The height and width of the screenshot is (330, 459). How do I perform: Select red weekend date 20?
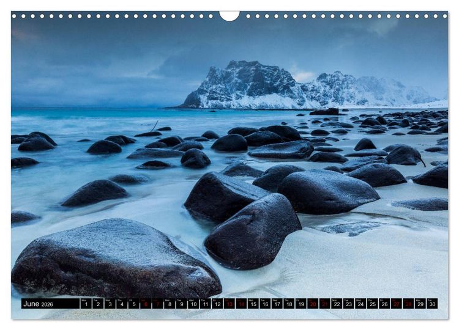click(313, 303)
